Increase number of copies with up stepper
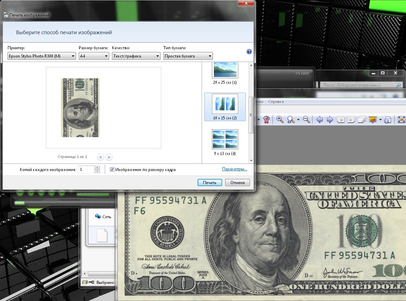406x301 pixels. (97, 168)
